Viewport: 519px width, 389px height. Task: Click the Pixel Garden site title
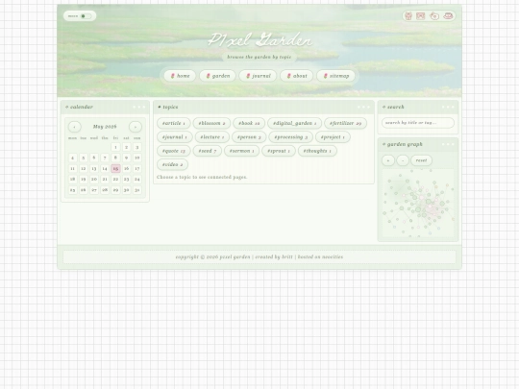[x=259, y=40]
